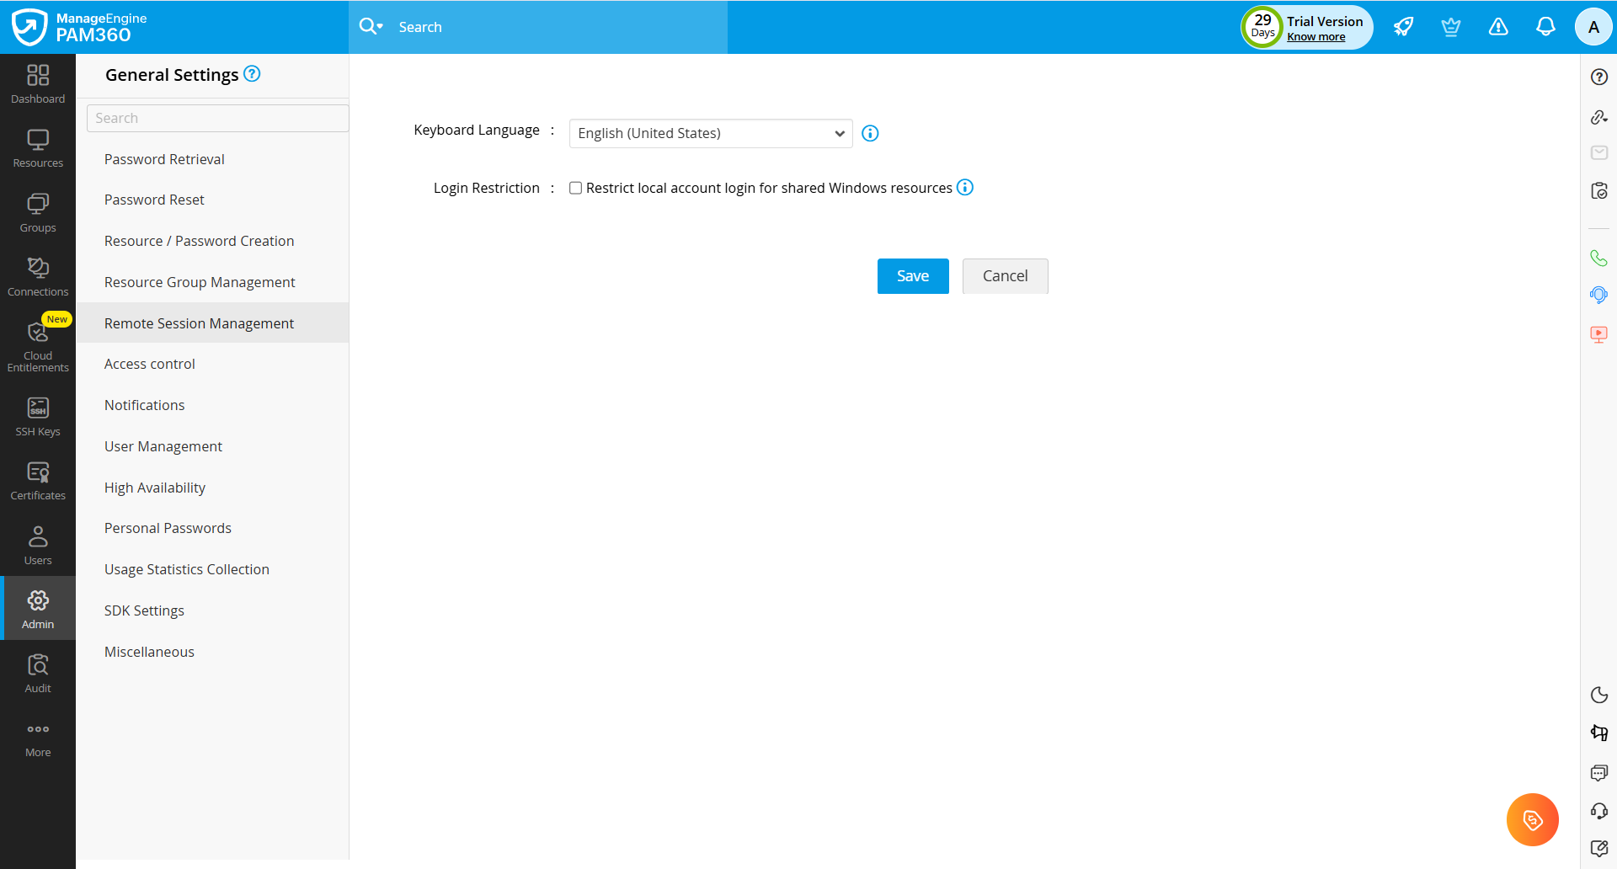Open SSH Keys section
This screenshot has height=869, width=1617.
click(38, 417)
